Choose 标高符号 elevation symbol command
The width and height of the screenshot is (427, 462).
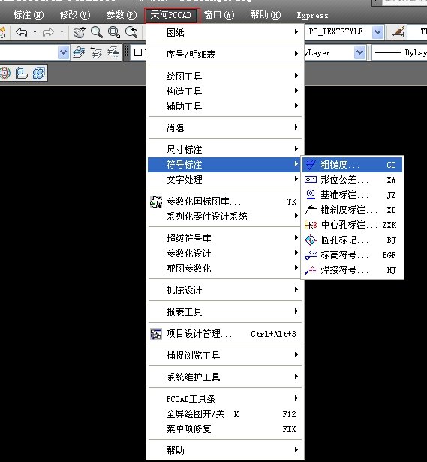(353, 255)
